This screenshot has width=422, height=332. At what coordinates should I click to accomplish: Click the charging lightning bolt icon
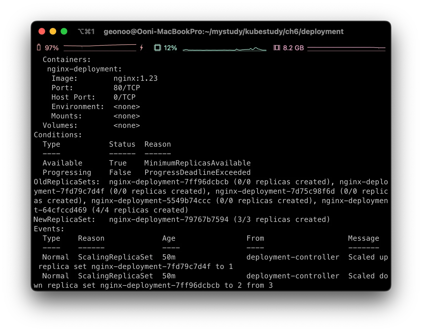point(141,48)
